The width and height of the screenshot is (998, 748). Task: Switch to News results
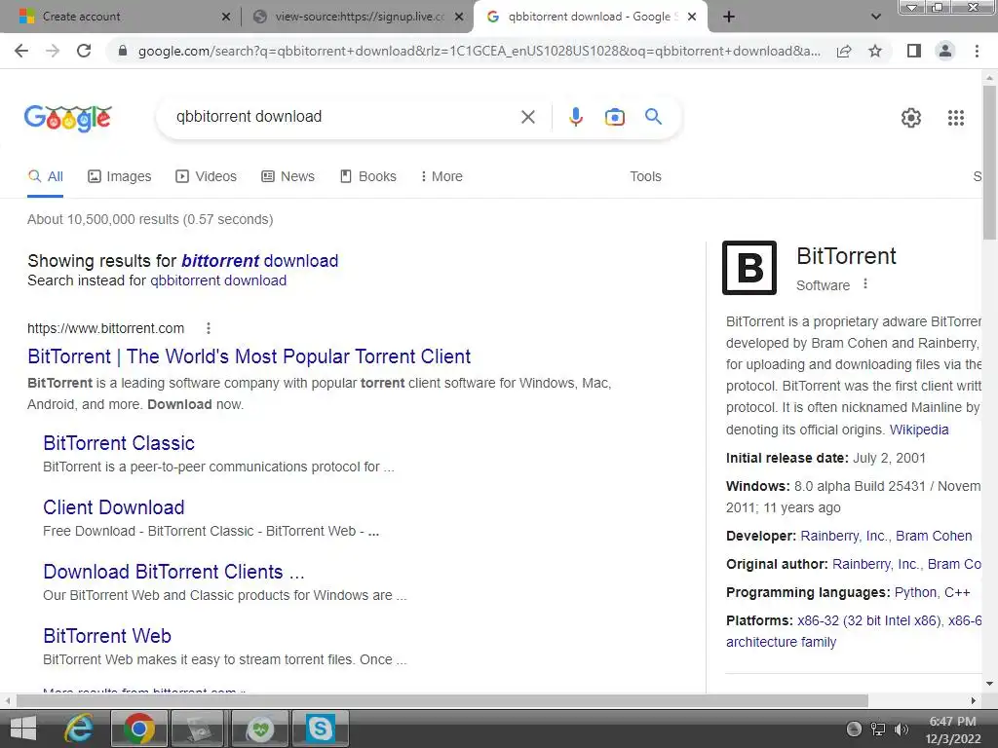click(x=288, y=177)
